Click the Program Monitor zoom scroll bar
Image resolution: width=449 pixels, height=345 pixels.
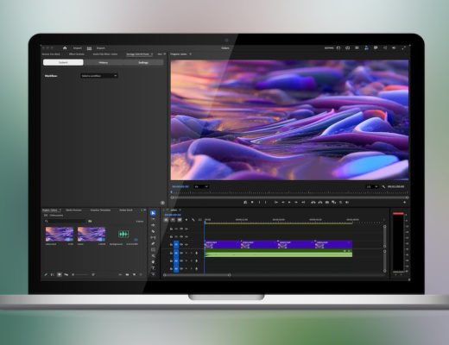click(x=289, y=198)
